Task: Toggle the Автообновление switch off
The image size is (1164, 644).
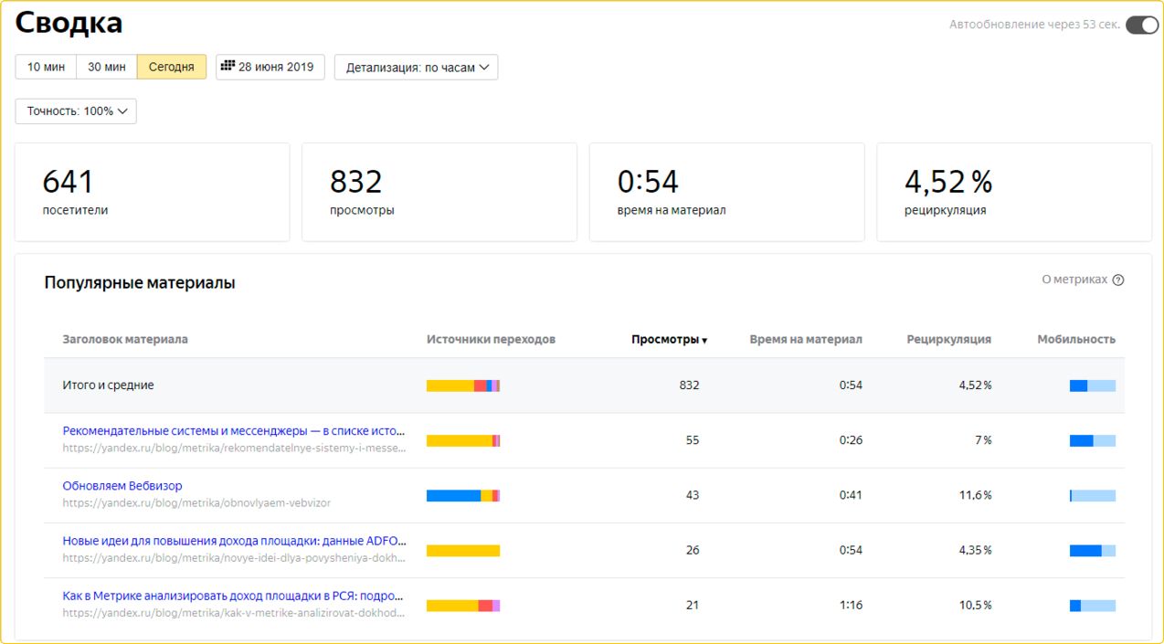Action: (1140, 26)
